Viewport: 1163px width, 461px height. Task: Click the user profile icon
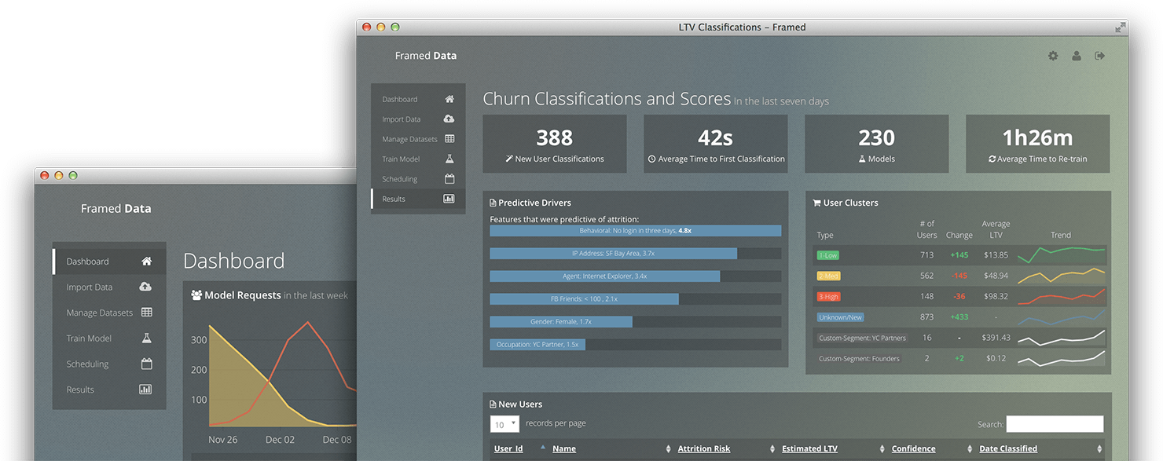1077,56
